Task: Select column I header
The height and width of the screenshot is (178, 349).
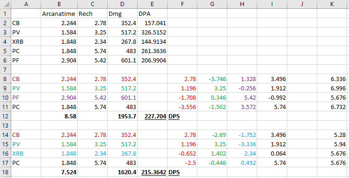Action: tap(272, 5)
